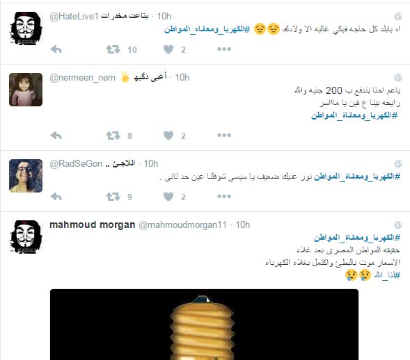Screen dimensions: 410x360
Task: Open more options on @RadSeGon tweet
Action: click(224, 196)
